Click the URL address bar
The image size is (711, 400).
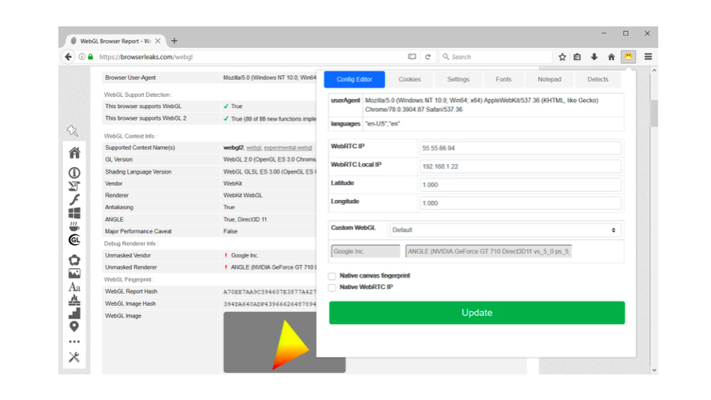252,57
